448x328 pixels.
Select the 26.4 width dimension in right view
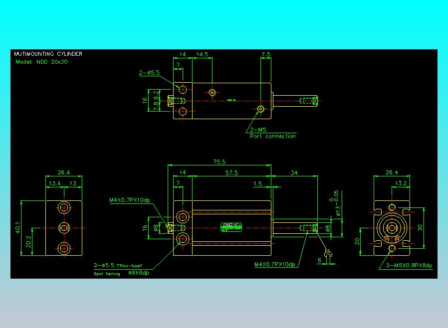pyautogui.click(x=392, y=172)
